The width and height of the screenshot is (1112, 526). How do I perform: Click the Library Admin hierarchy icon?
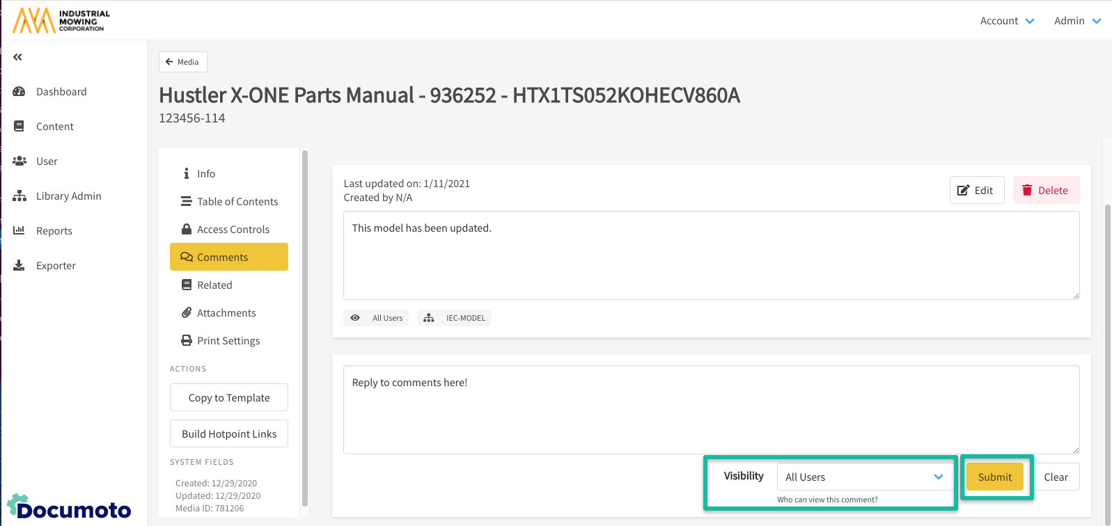coord(19,196)
